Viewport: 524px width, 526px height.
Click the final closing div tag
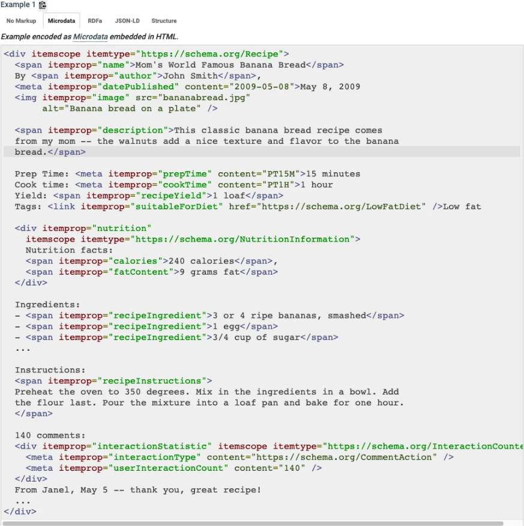[20, 512]
